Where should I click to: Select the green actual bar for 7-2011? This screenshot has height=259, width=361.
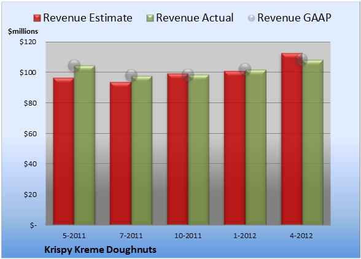coord(142,150)
